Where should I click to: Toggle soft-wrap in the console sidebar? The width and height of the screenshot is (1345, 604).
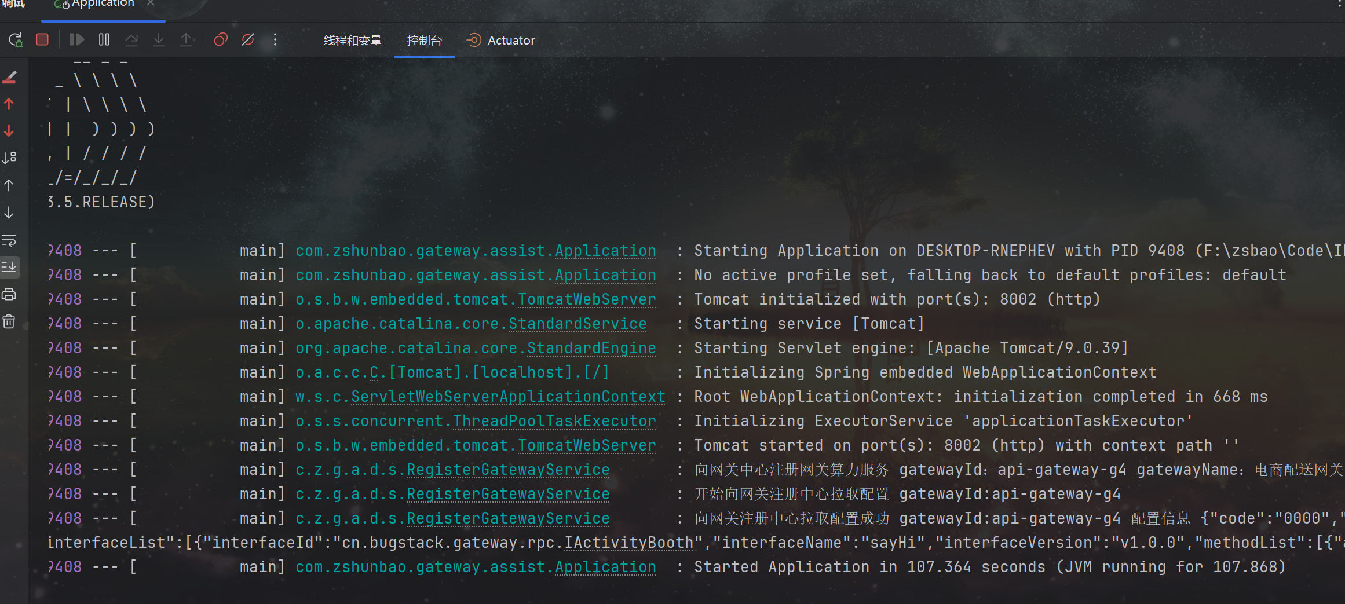tap(9, 240)
